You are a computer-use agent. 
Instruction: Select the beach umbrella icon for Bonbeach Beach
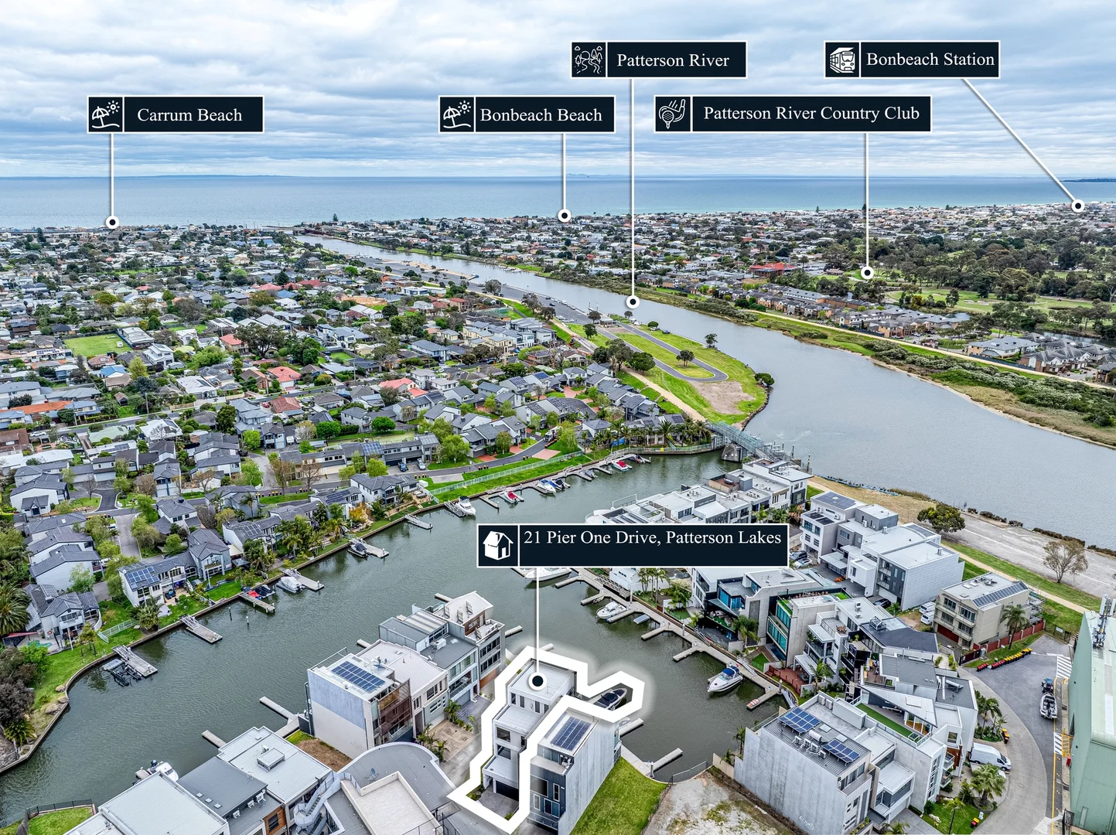(456, 114)
